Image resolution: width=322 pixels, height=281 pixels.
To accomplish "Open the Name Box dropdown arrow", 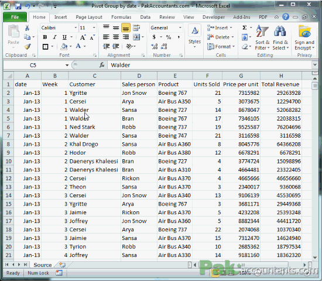I will pyautogui.click(x=67, y=66).
